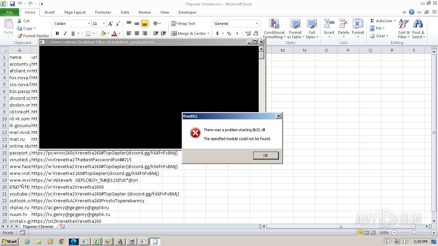Apply Comma Style
Screen dimensions: 438x246
(237, 33)
